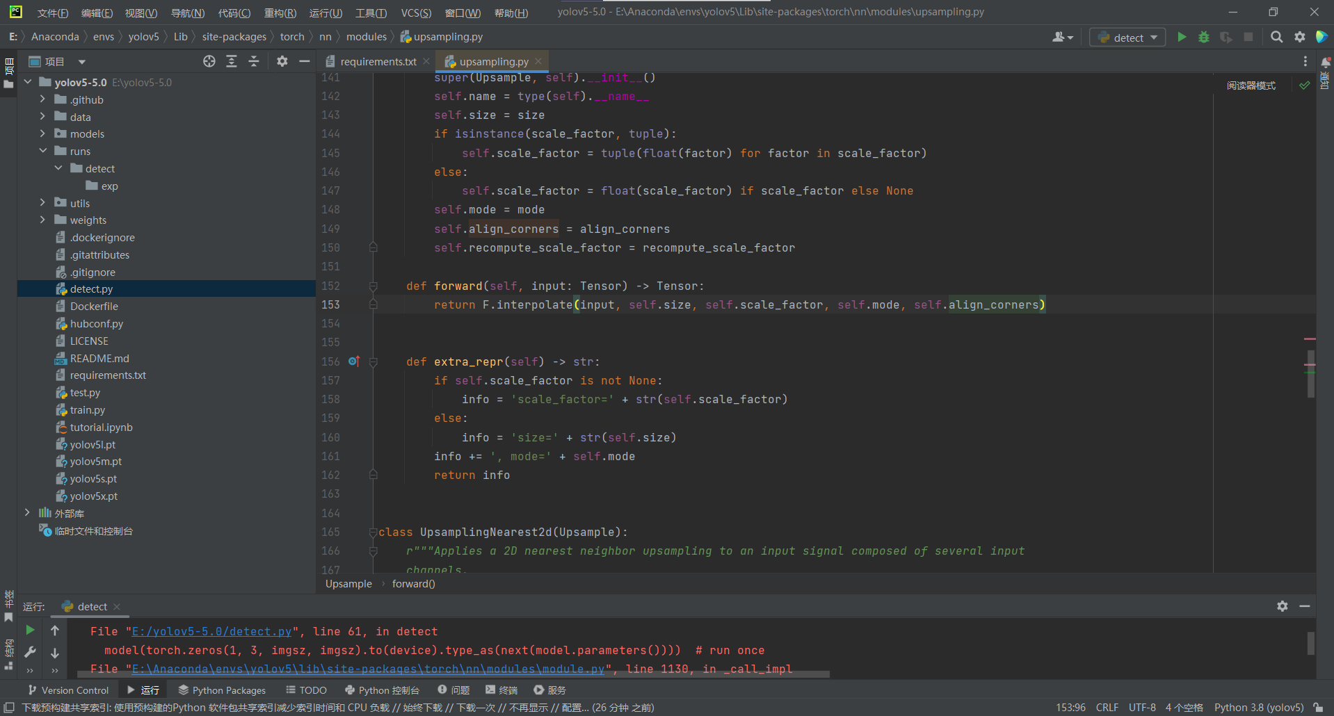Expand the data folder

point(42,117)
